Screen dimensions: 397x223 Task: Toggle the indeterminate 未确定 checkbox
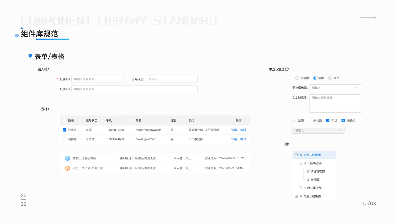(343, 120)
